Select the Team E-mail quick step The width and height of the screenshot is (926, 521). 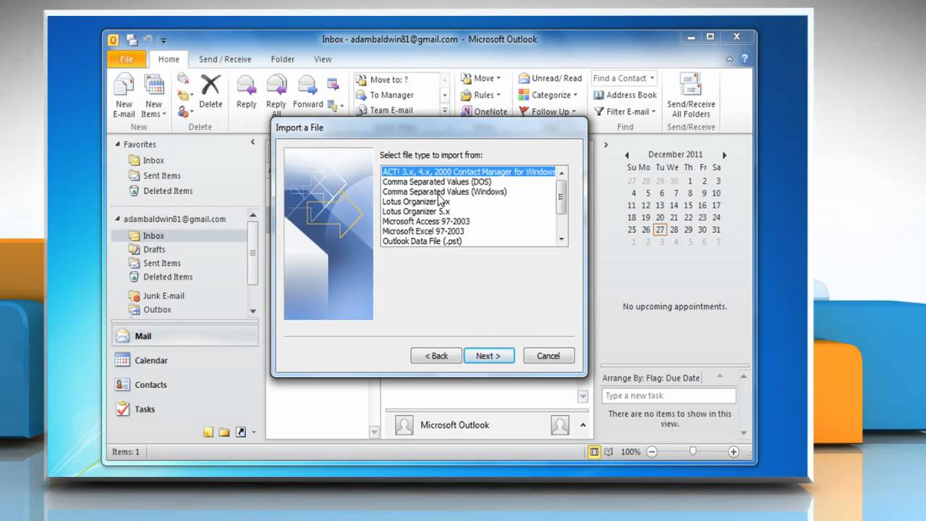[396, 110]
